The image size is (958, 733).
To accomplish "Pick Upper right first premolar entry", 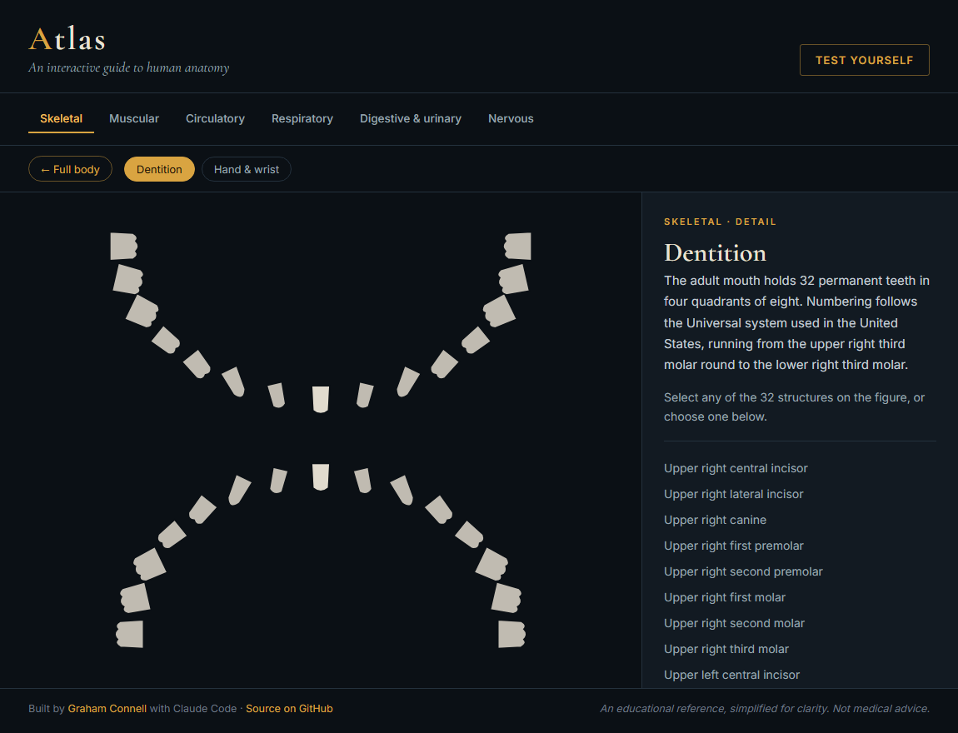I will [x=733, y=546].
